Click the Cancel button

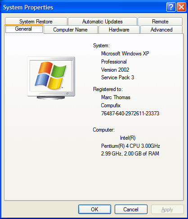131,209
